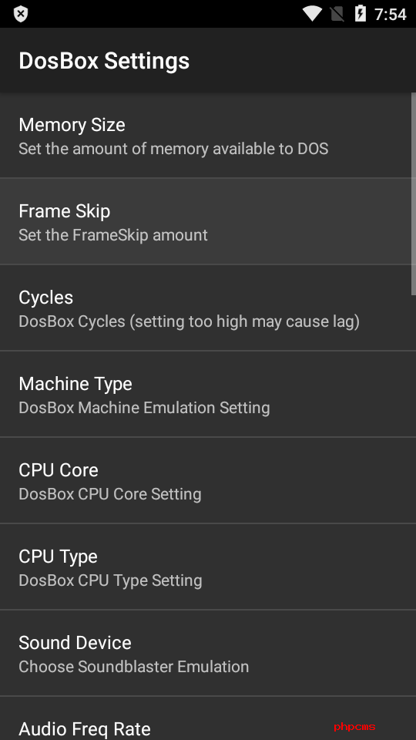Tap the 'Choose Soundblaster Emulation' description
The image size is (416, 740).
point(134,666)
